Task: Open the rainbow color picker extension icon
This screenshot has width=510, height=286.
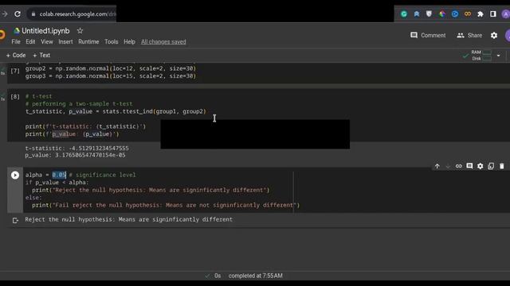Action: click(x=442, y=14)
